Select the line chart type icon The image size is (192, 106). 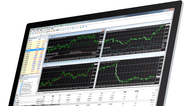pyautogui.click(x=65, y=29)
